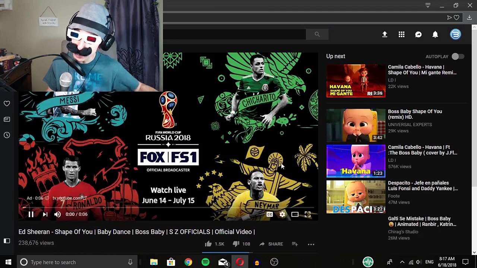Open the Havana 1:23 video thumbnail
This screenshot has height=268, width=477.
[x=356, y=161]
